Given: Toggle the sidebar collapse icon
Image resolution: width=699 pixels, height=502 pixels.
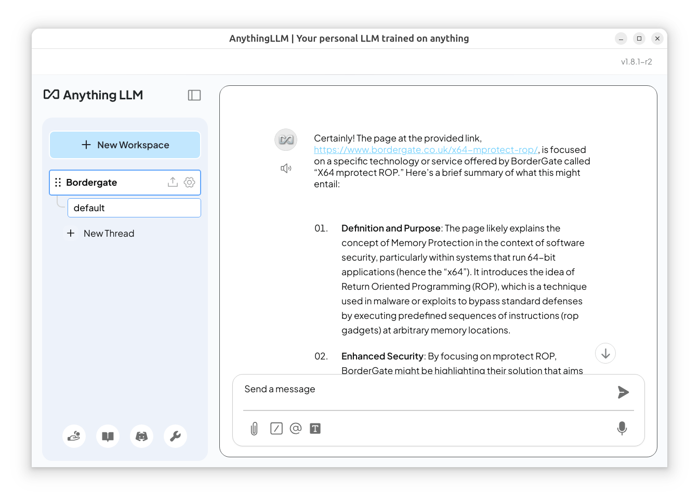Looking at the screenshot, I should coord(194,95).
